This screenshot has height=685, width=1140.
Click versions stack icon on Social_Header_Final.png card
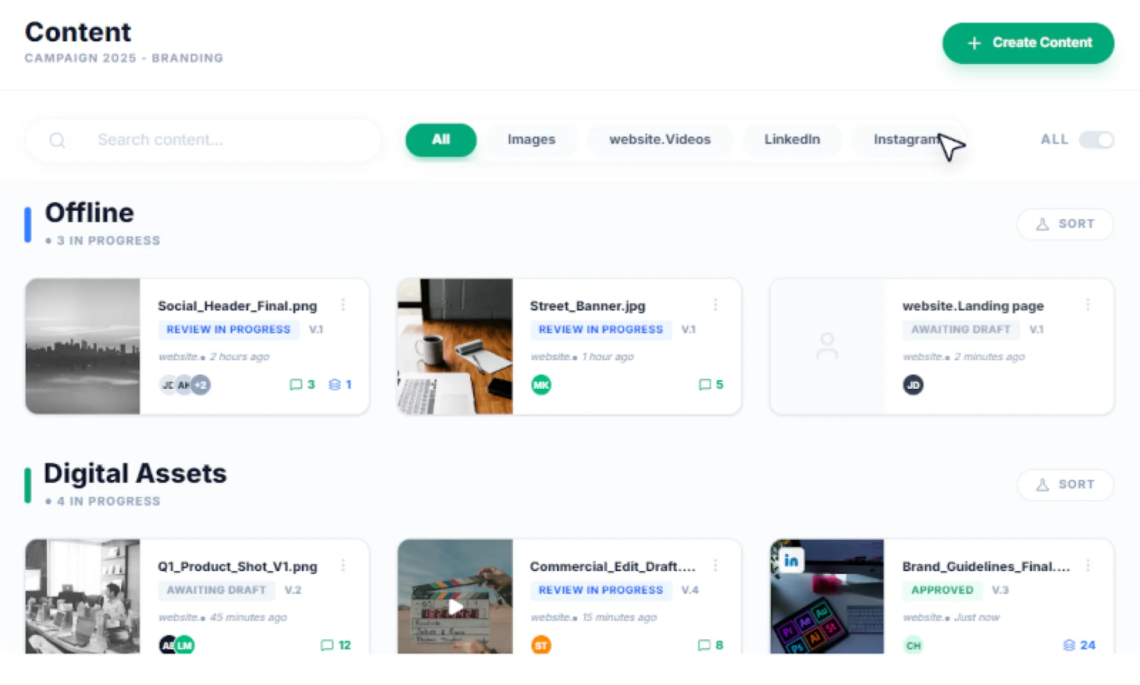point(334,384)
